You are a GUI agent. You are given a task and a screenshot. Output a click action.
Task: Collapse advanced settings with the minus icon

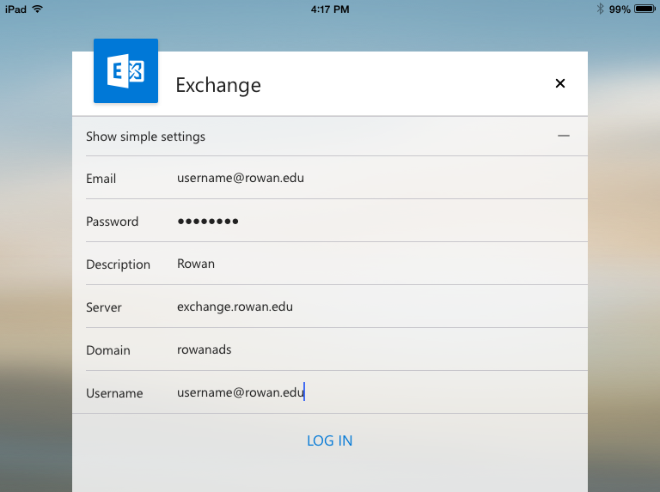pyautogui.click(x=564, y=136)
